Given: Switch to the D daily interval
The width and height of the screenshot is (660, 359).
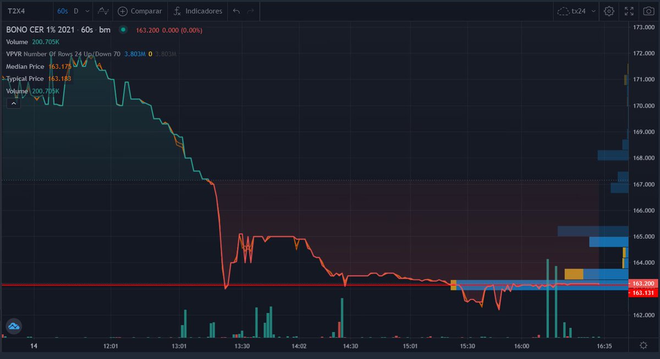Looking at the screenshot, I should (76, 11).
